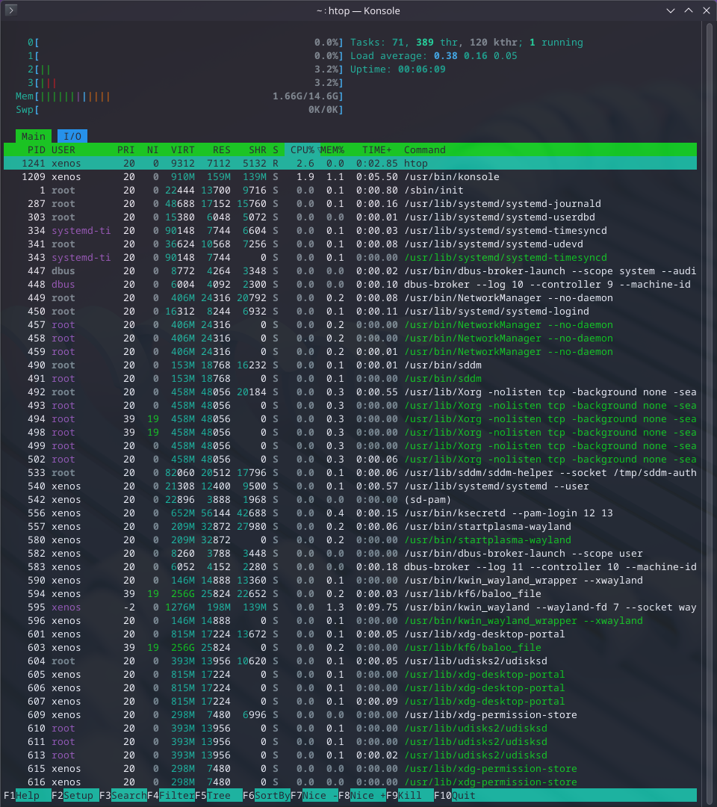Select the /usr/bin/konsole process row
Screen dimensions: 717x807
pyautogui.click(x=350, y=176)
